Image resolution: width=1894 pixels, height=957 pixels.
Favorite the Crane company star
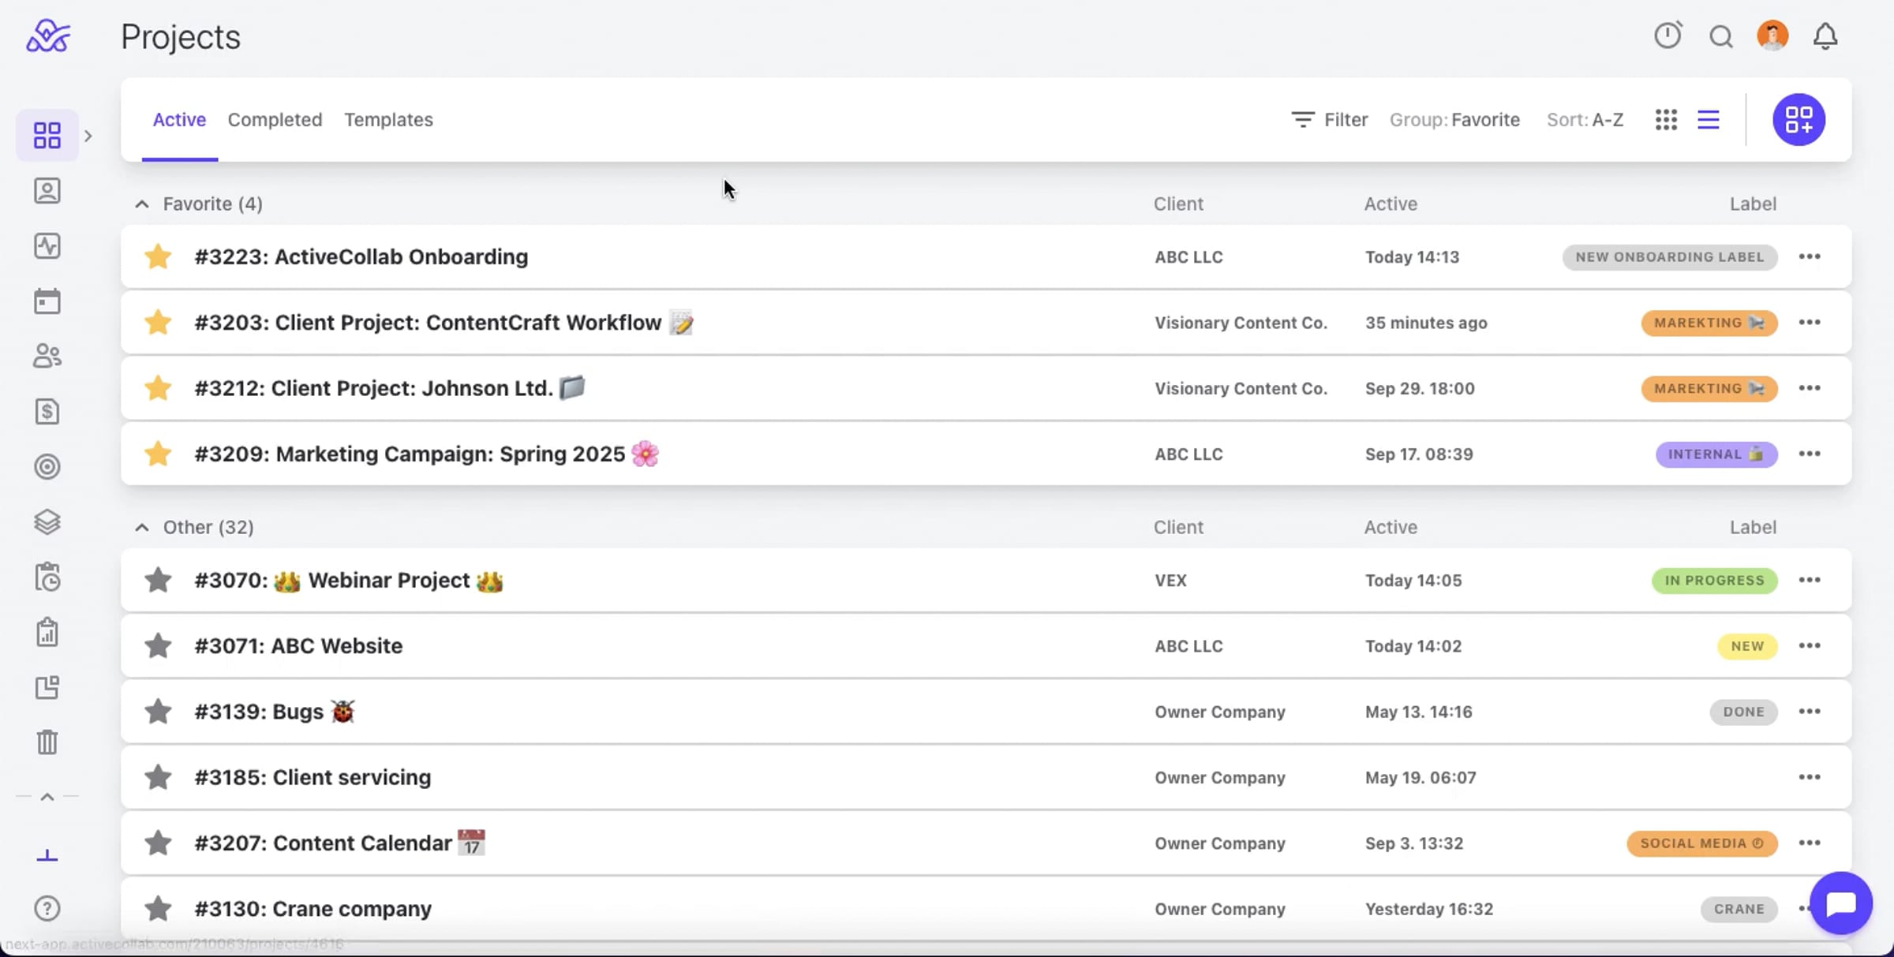coord(158,909)
